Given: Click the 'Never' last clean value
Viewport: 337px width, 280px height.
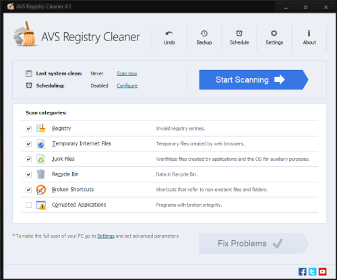Looking at the screenshot, I should coord(97,73).
